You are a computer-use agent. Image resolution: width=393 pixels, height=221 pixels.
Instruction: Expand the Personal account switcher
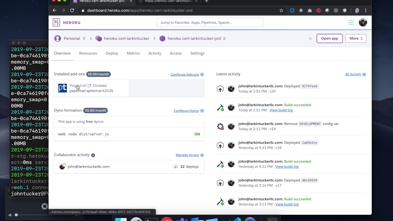pos(84,38)
